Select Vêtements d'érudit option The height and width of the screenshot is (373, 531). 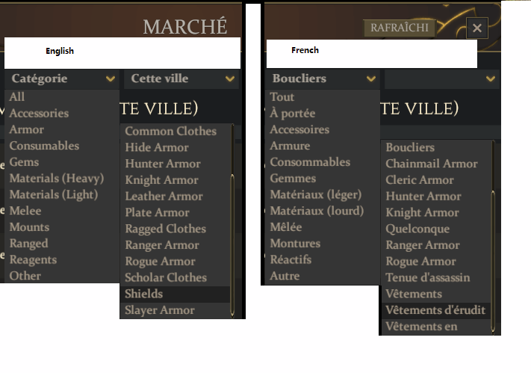[435, 310]
